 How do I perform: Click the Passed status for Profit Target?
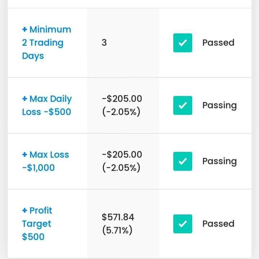tap(218, 224)
